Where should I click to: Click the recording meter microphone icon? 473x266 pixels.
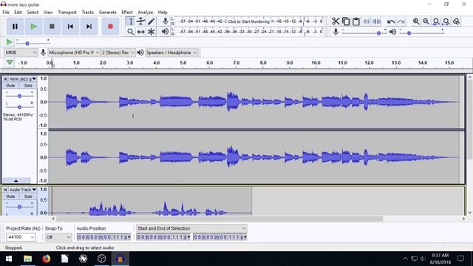click(165, 21)
